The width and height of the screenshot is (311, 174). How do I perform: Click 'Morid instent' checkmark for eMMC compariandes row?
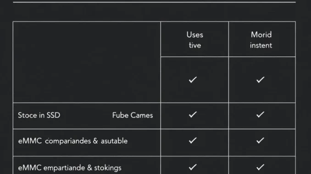tap(260, 140)
